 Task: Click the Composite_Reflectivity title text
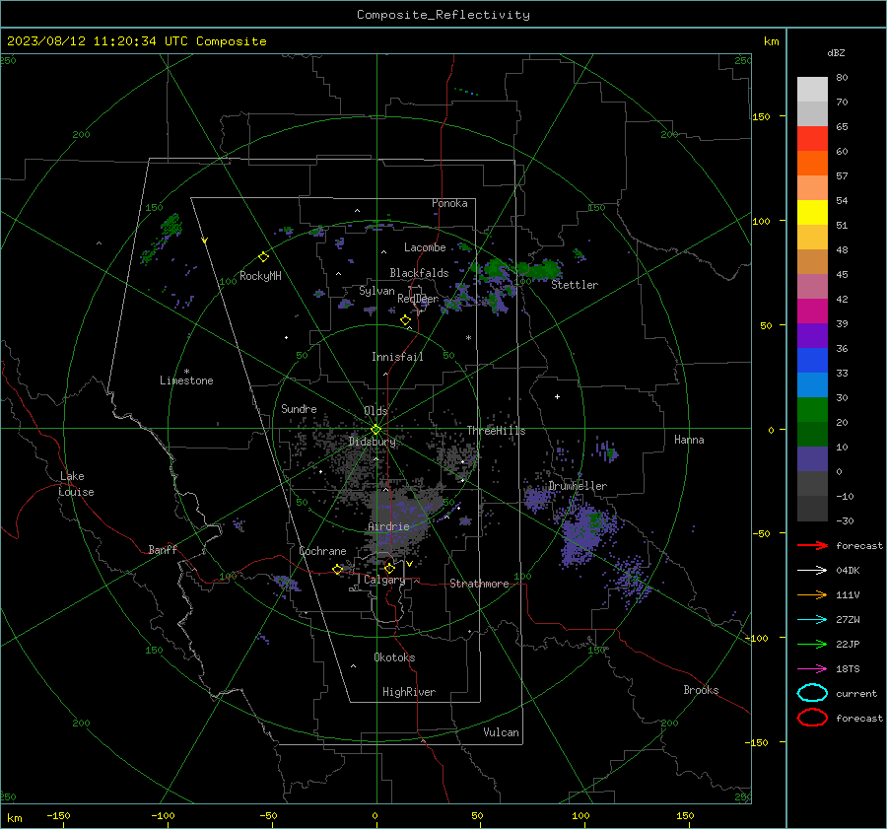(x=443, y=15)
